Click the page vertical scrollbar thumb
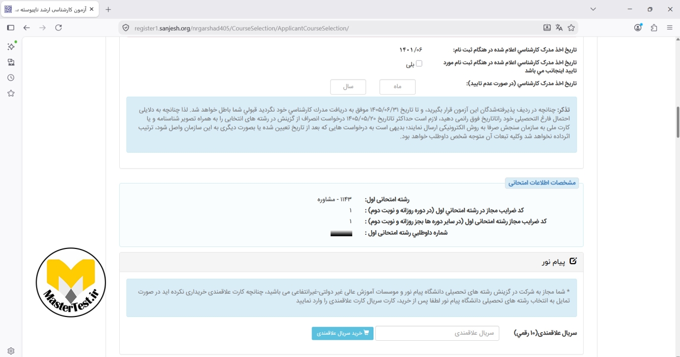 tap(677, 122)
